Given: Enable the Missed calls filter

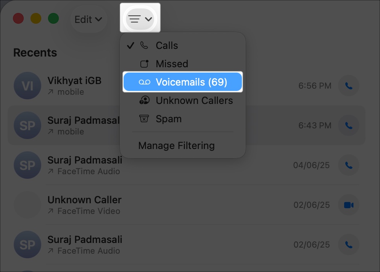Looking at the screenshot, I should [x=172, y=63].
